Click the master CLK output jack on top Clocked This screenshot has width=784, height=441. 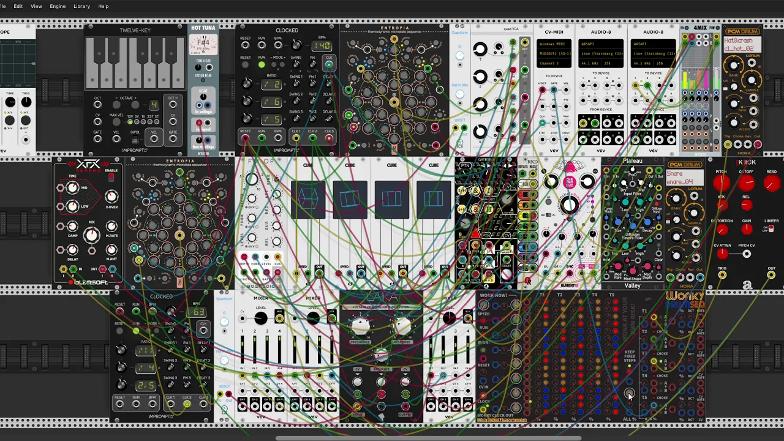pos(329,65)
